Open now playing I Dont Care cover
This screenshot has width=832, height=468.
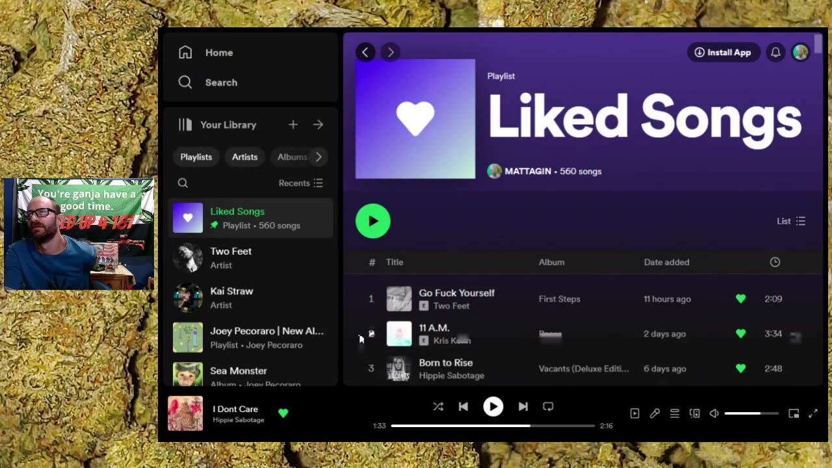click(185, 413)
